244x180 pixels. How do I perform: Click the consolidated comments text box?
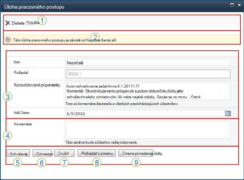(148, 91)
